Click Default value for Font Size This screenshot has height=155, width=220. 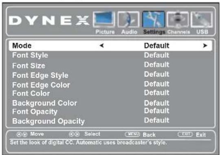pyautogui.click(x=156, y=65)
